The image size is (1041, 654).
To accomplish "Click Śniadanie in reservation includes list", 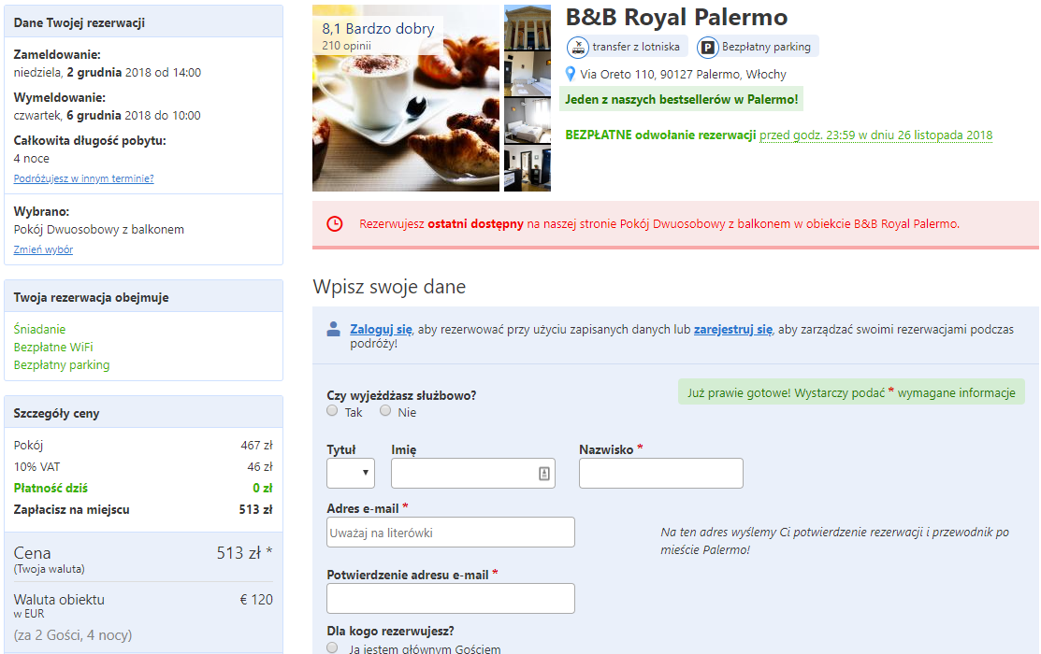I will tap(39, 329).
